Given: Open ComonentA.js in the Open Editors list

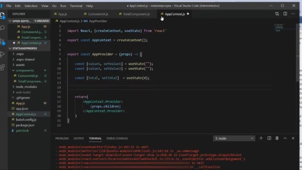Looking at the screenshot, I should click(29, 32).
